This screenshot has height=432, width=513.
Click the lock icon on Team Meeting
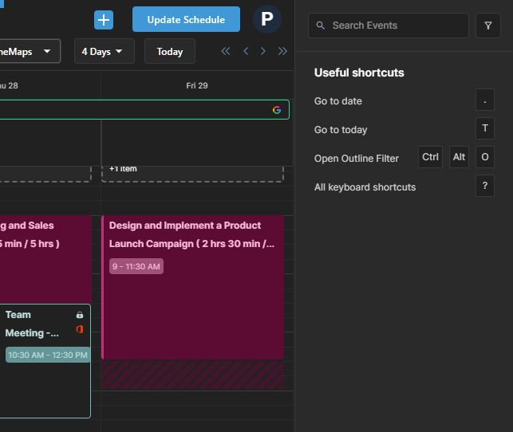(80, 315)
